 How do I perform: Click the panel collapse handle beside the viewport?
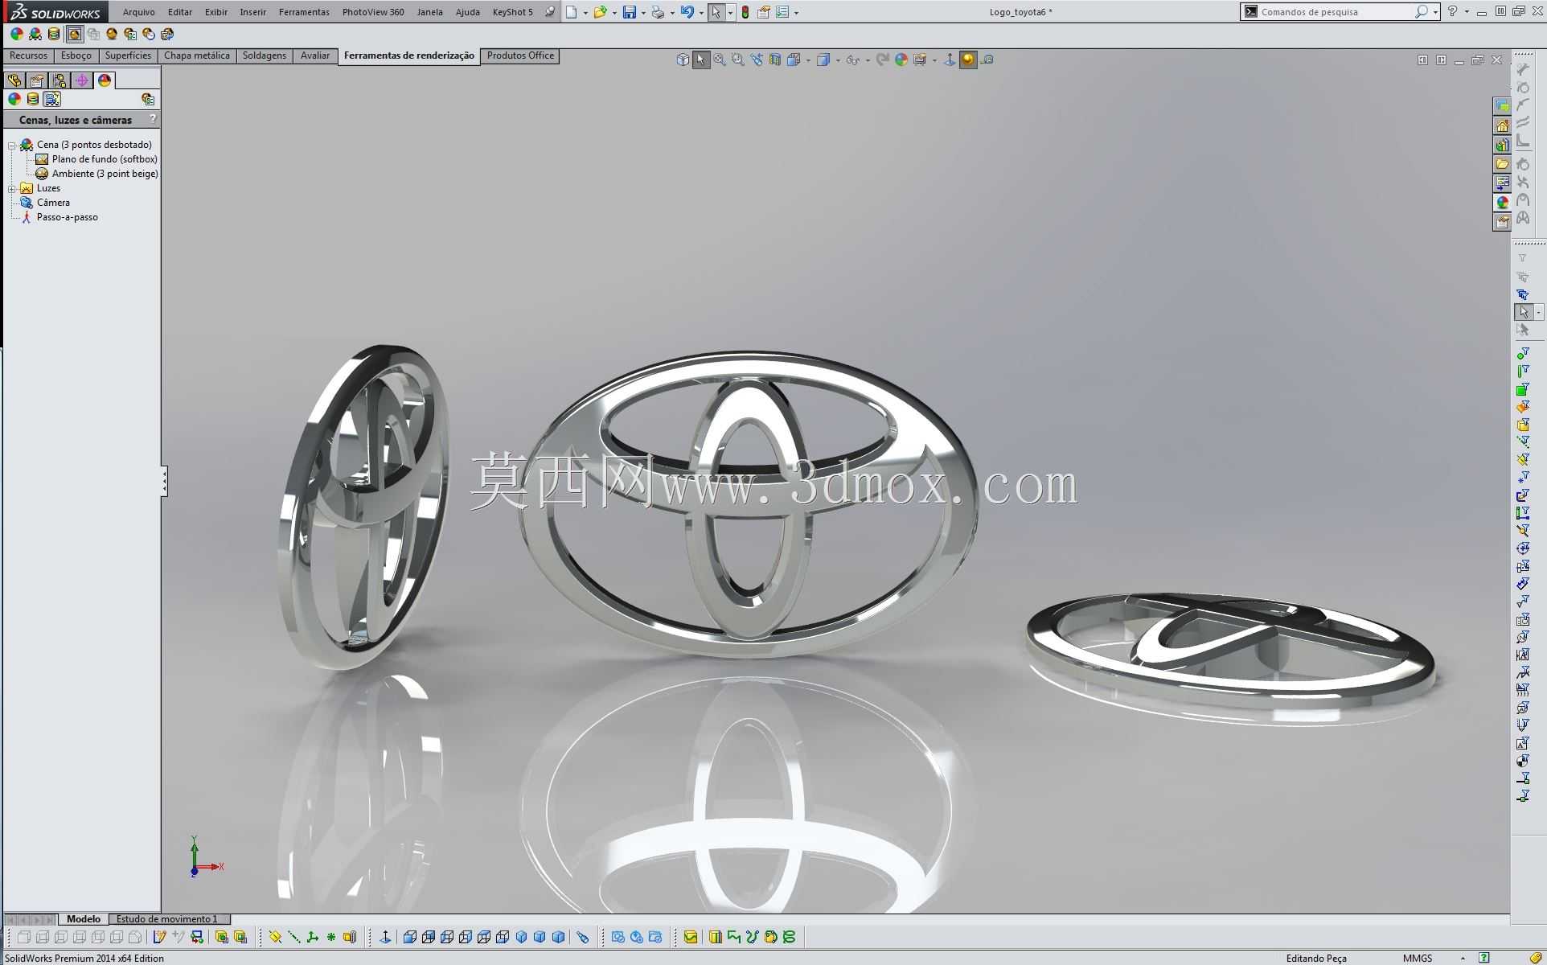(x=164, y=481)
